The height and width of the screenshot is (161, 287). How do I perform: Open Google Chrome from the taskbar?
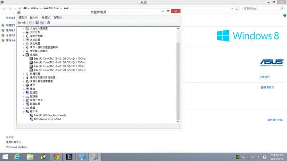(56, 157)
